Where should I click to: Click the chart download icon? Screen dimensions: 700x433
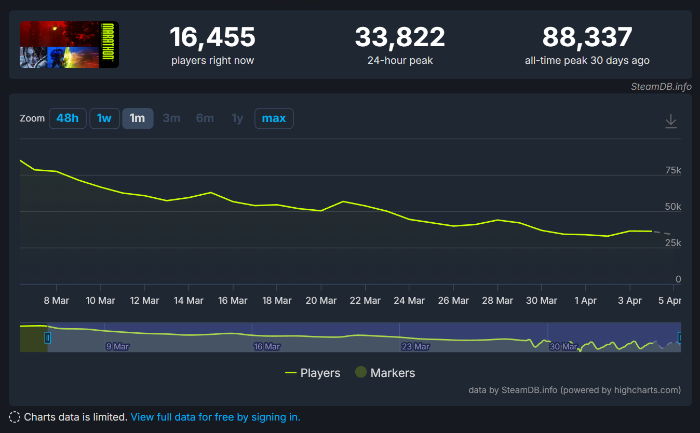(671, 121)
